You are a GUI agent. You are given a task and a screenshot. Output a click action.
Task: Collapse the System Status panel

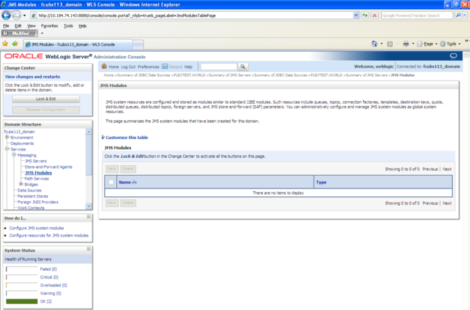pos(89,249)
